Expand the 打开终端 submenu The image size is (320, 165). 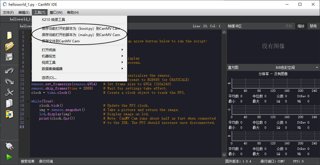(x=80, y=50)
